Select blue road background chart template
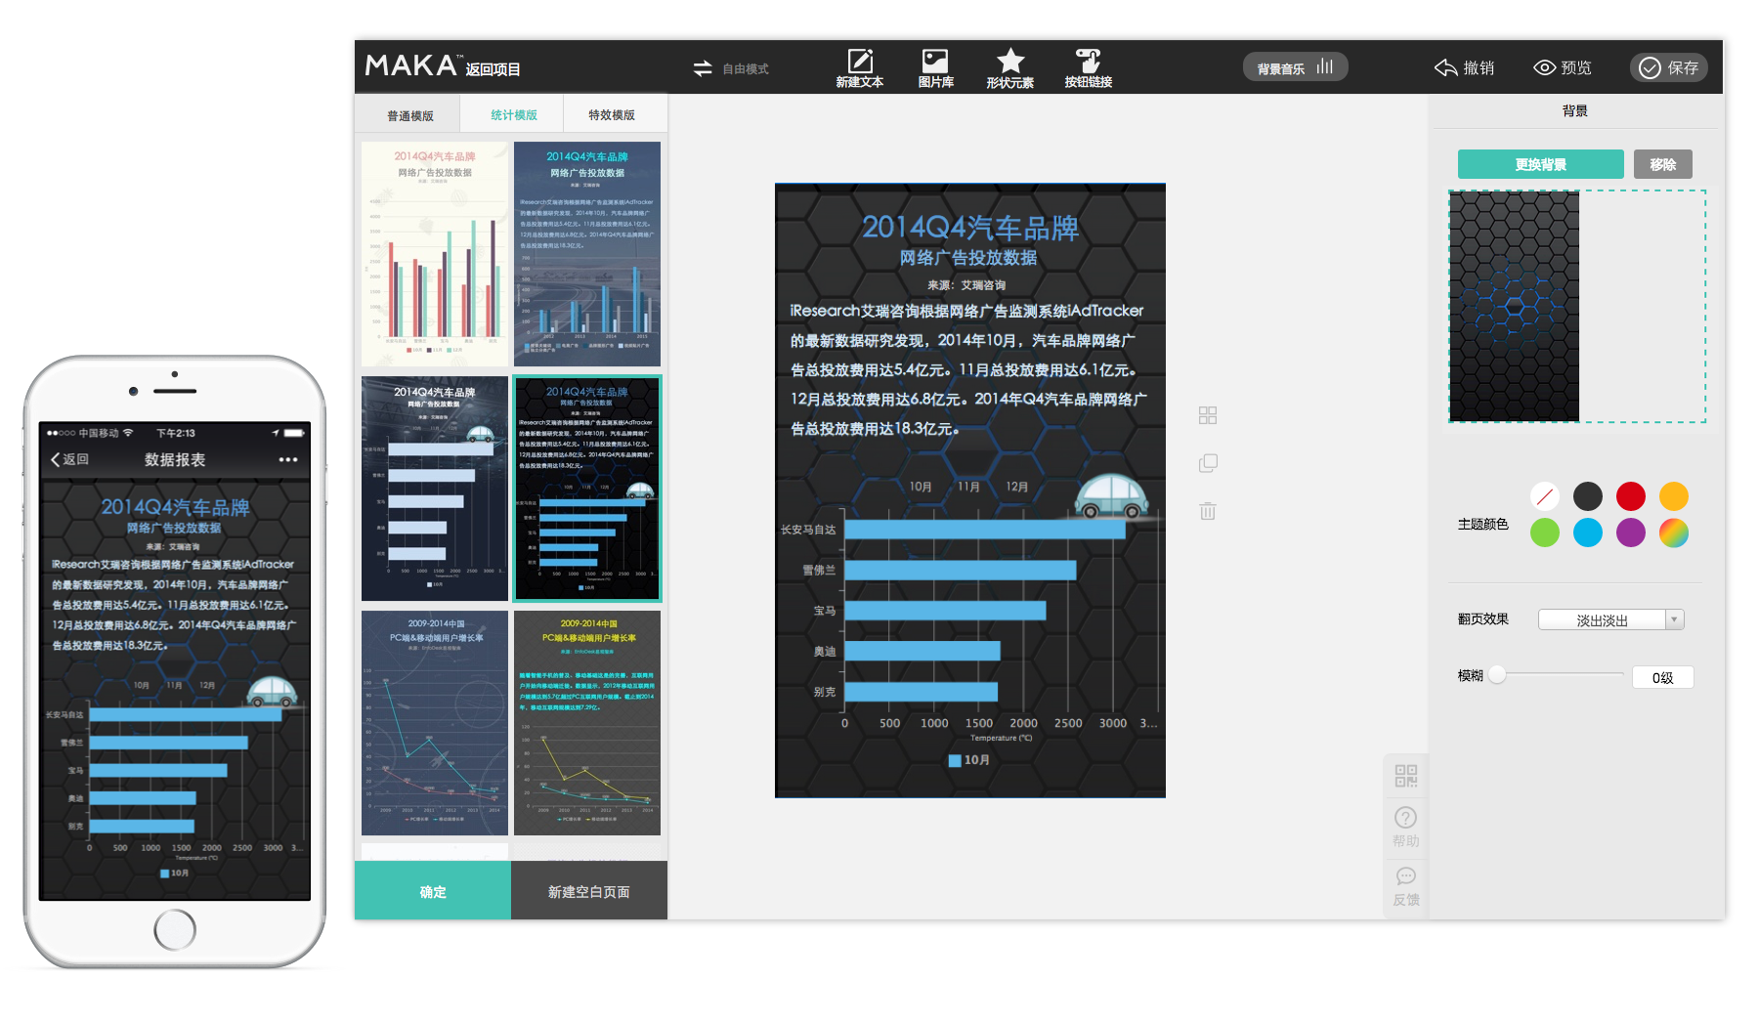The image size is (1759, 1023). pos(587,254)
